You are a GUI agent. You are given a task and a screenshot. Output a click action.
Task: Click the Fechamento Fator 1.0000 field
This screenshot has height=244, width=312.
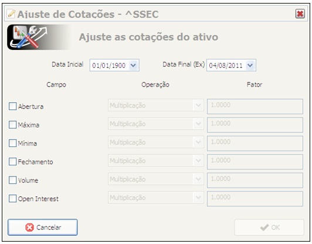coord(255,162)
